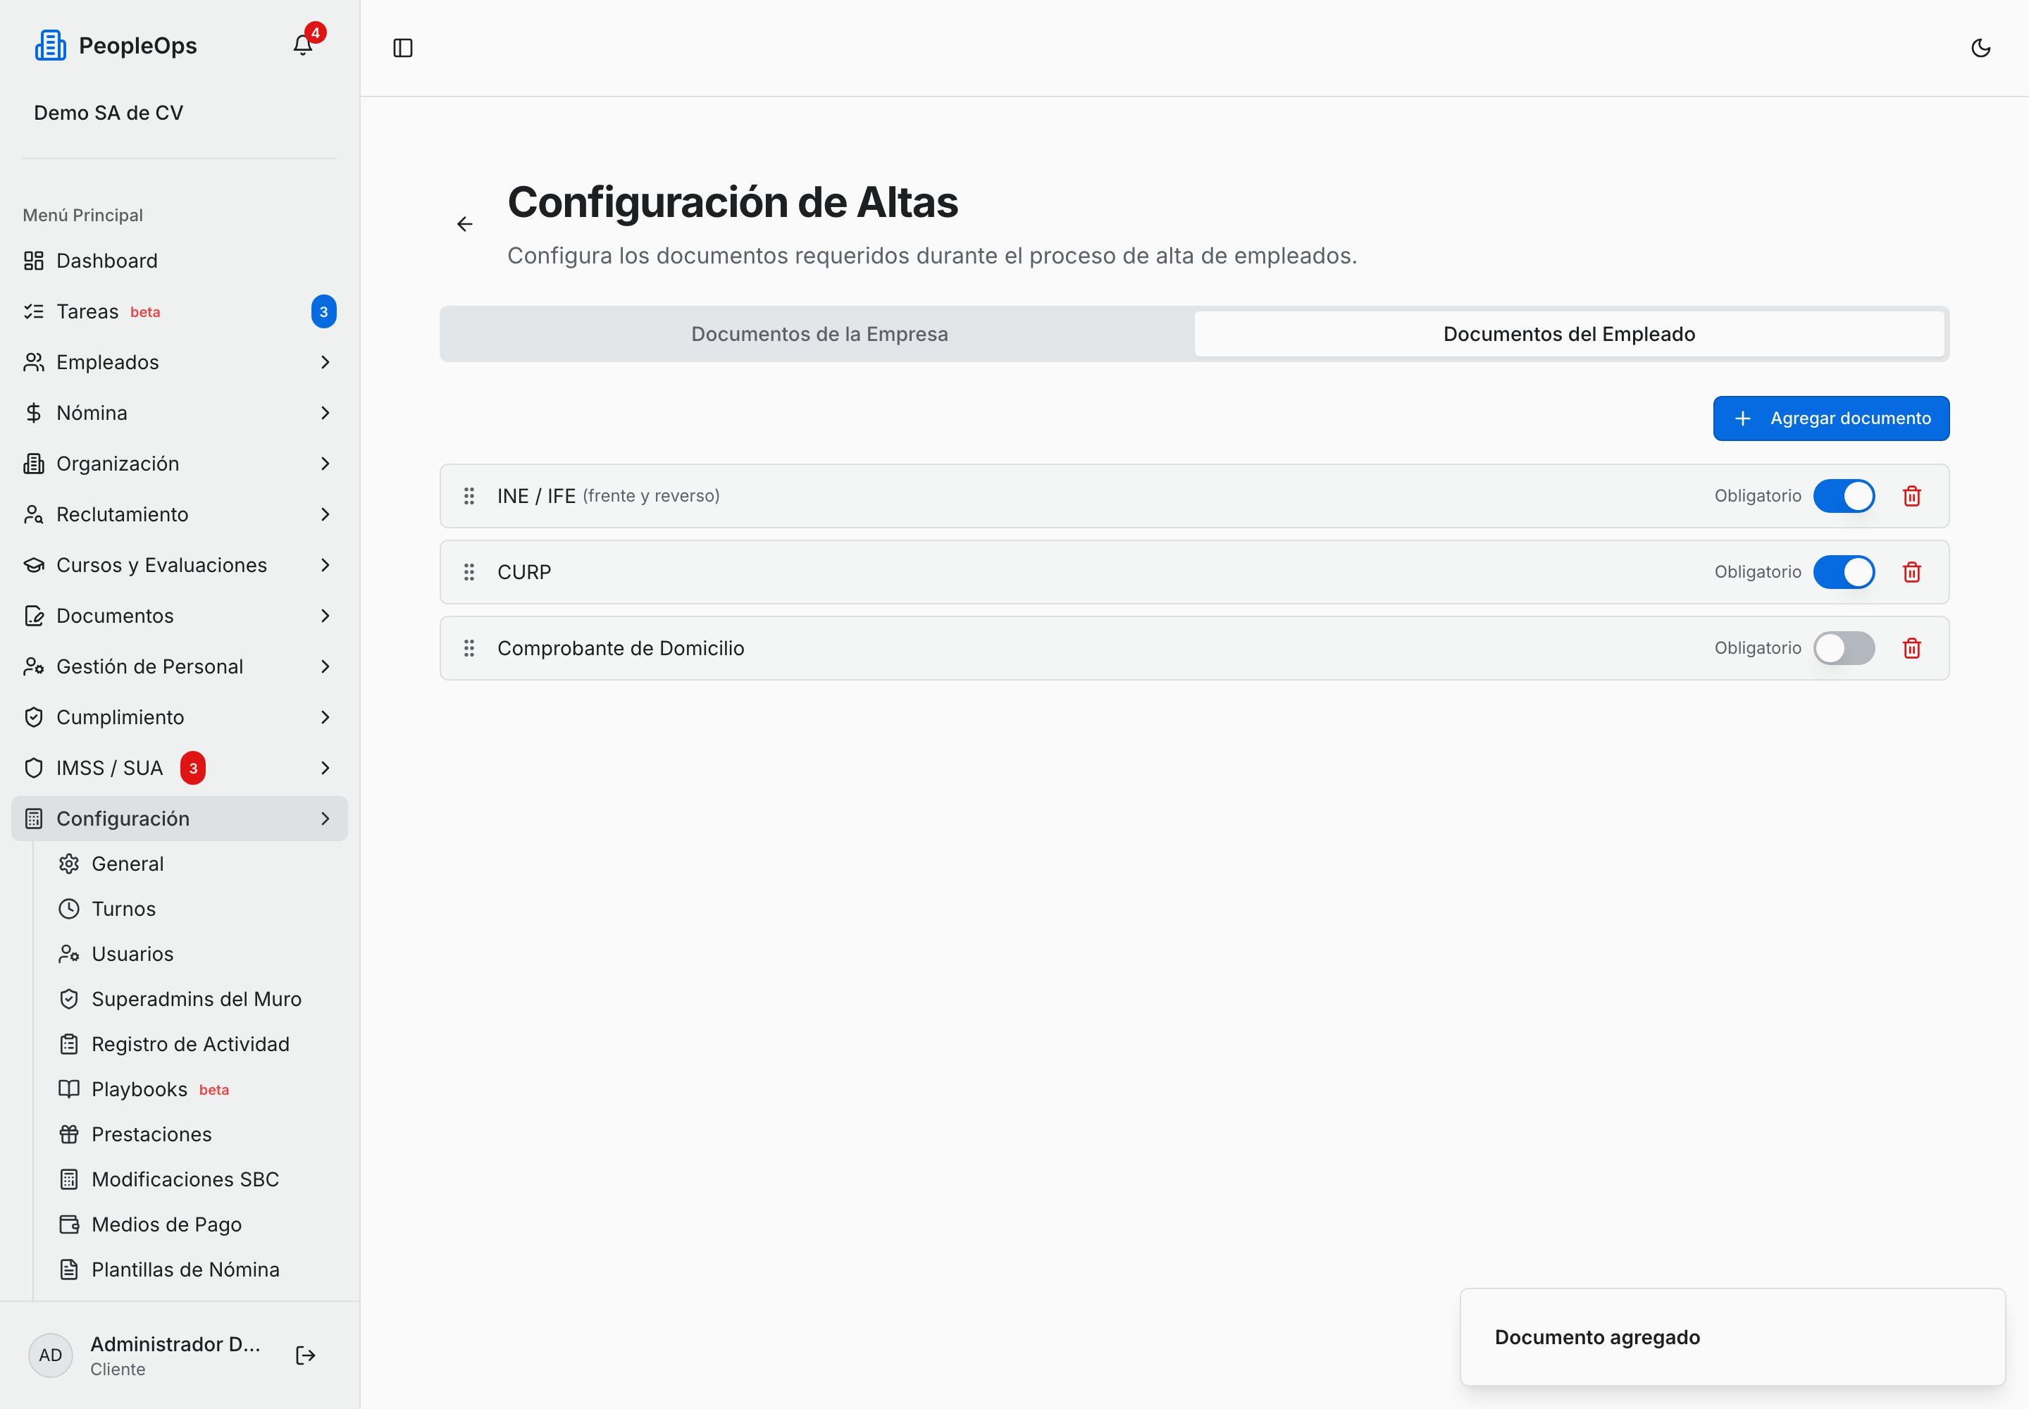Screen dimensions: 2029x1409
Task: Click the Dashboard grid icon
Action: [x=34, y=261]
